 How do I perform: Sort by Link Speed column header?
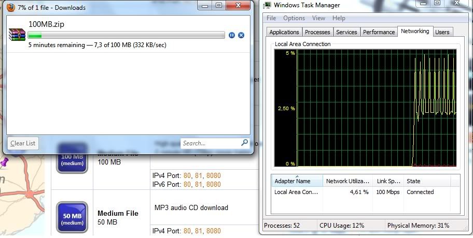[388, 181]
